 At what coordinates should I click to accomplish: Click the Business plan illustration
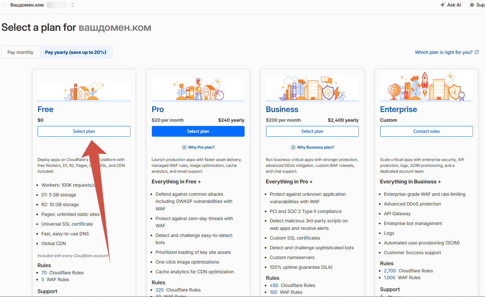point(312,88)
